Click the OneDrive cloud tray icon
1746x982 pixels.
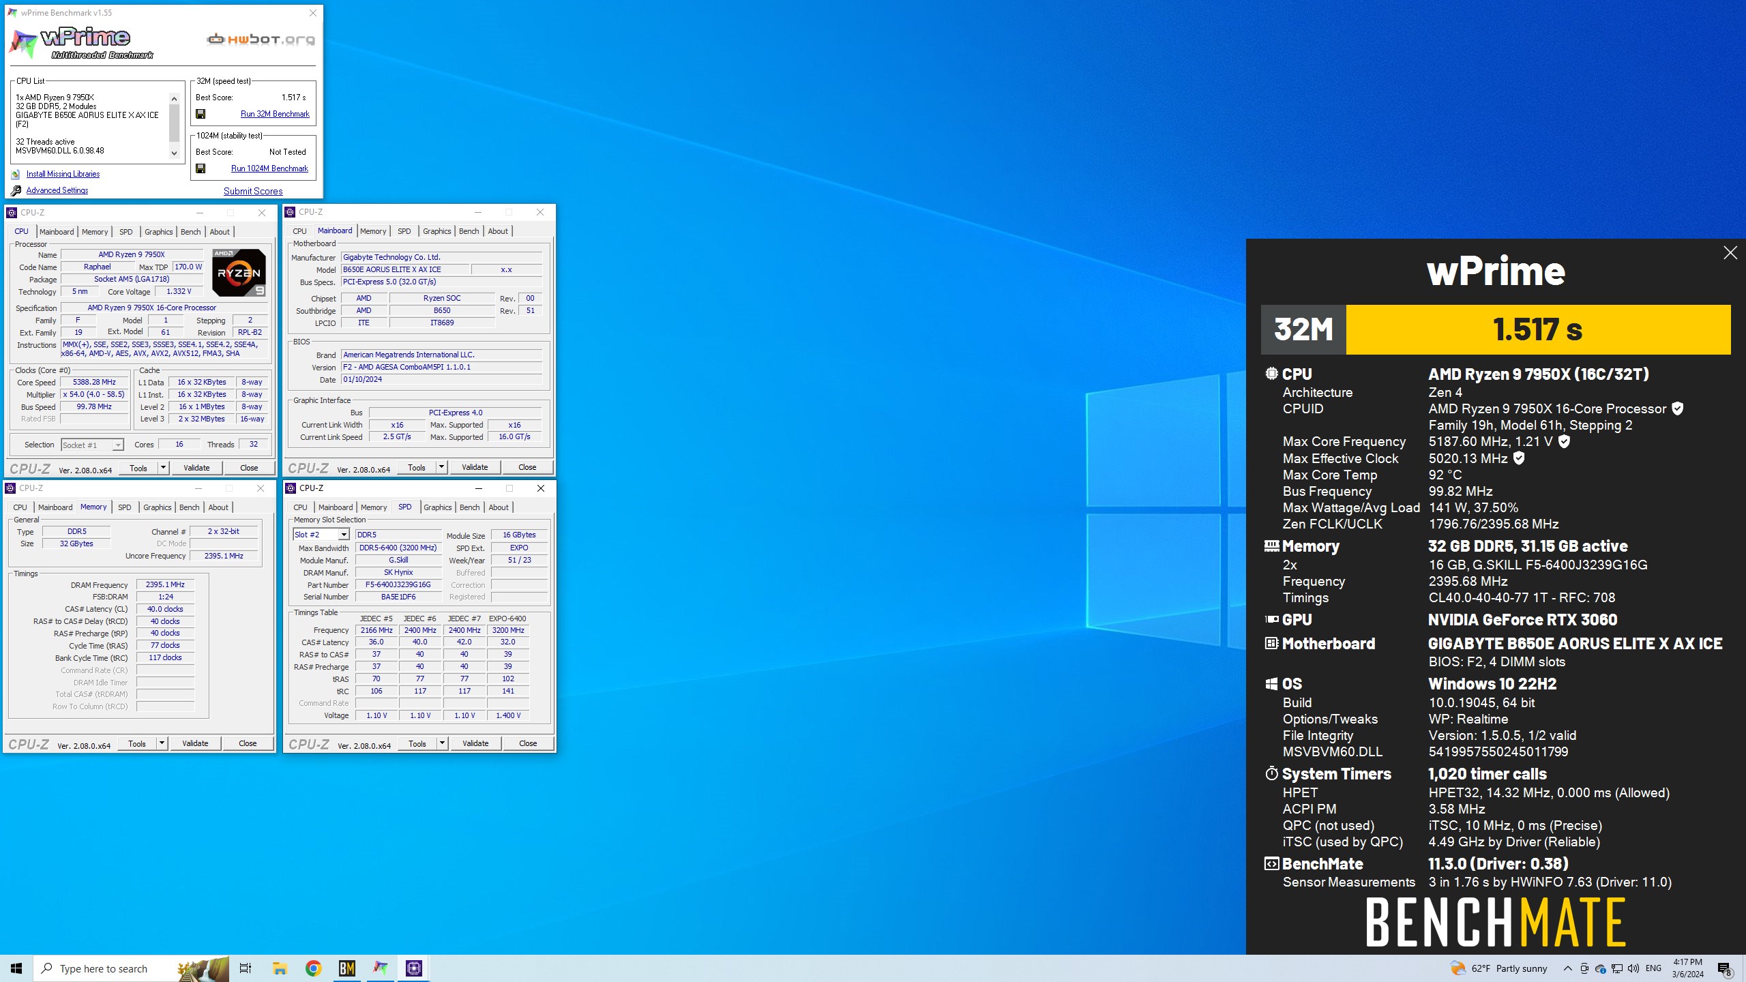pos(1600,968)
